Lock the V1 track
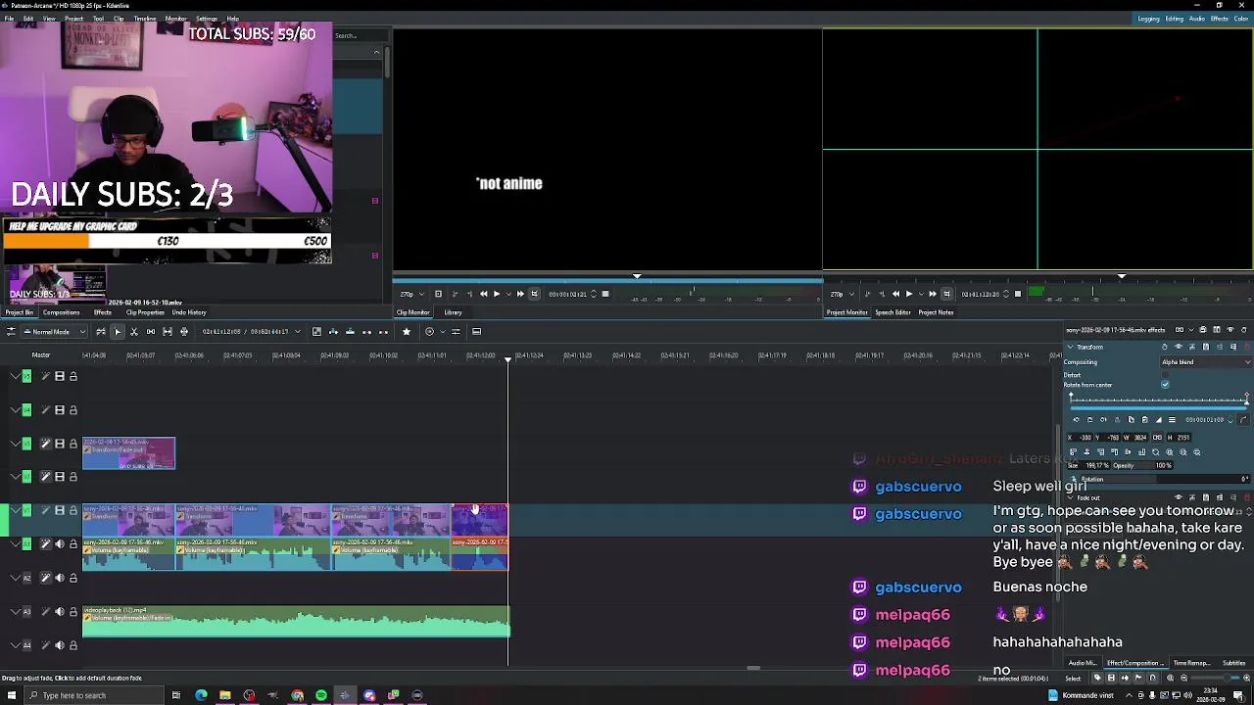Image resolution: width=1254 pixels, height=705 pixels. [x=72, y=510]
